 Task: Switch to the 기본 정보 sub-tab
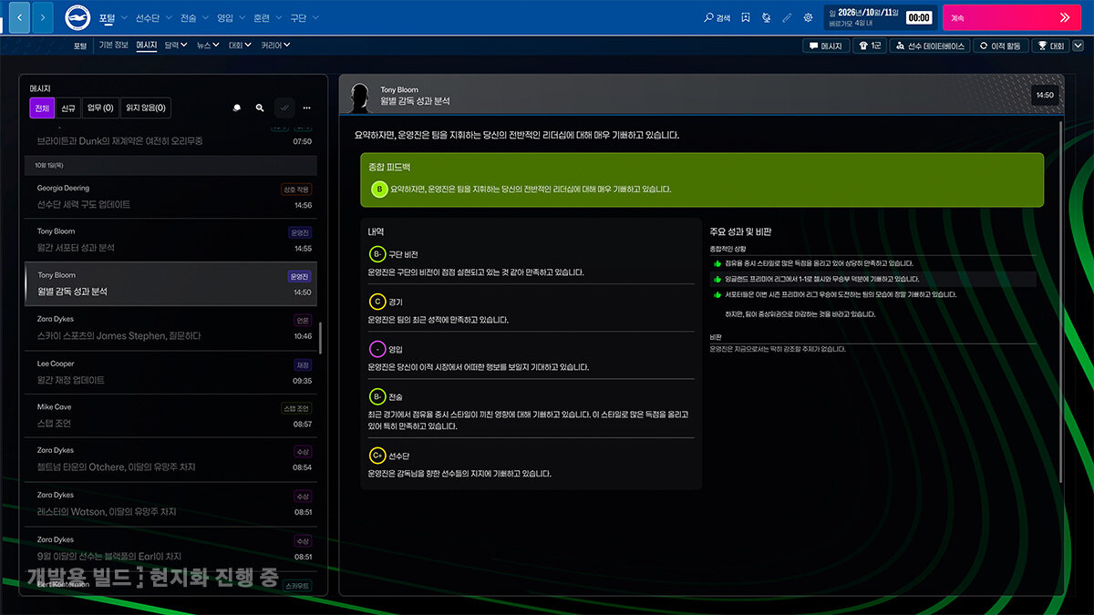[114, 45]
